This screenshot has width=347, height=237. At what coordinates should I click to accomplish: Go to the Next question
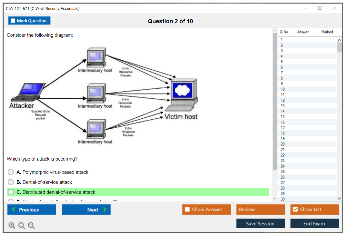(86, 210)
